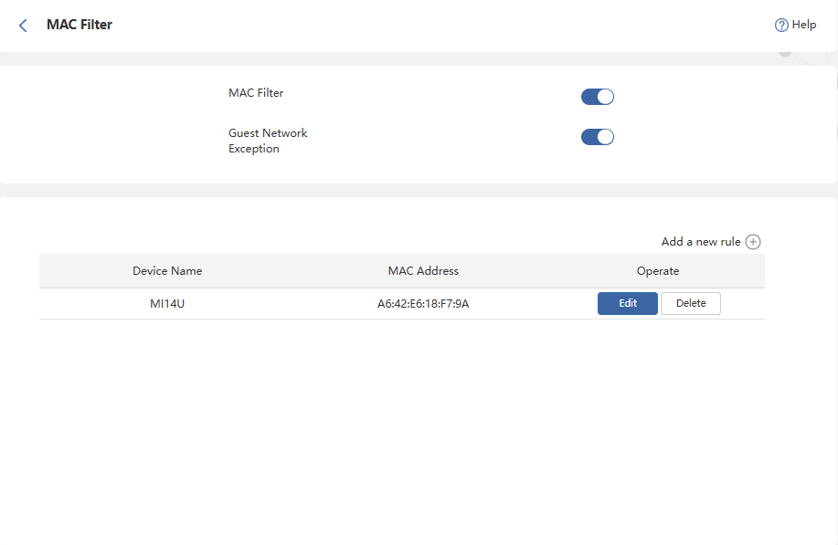The image size is (838, 545).
Task: Click the Operate column header
Action: coord(658,271)
